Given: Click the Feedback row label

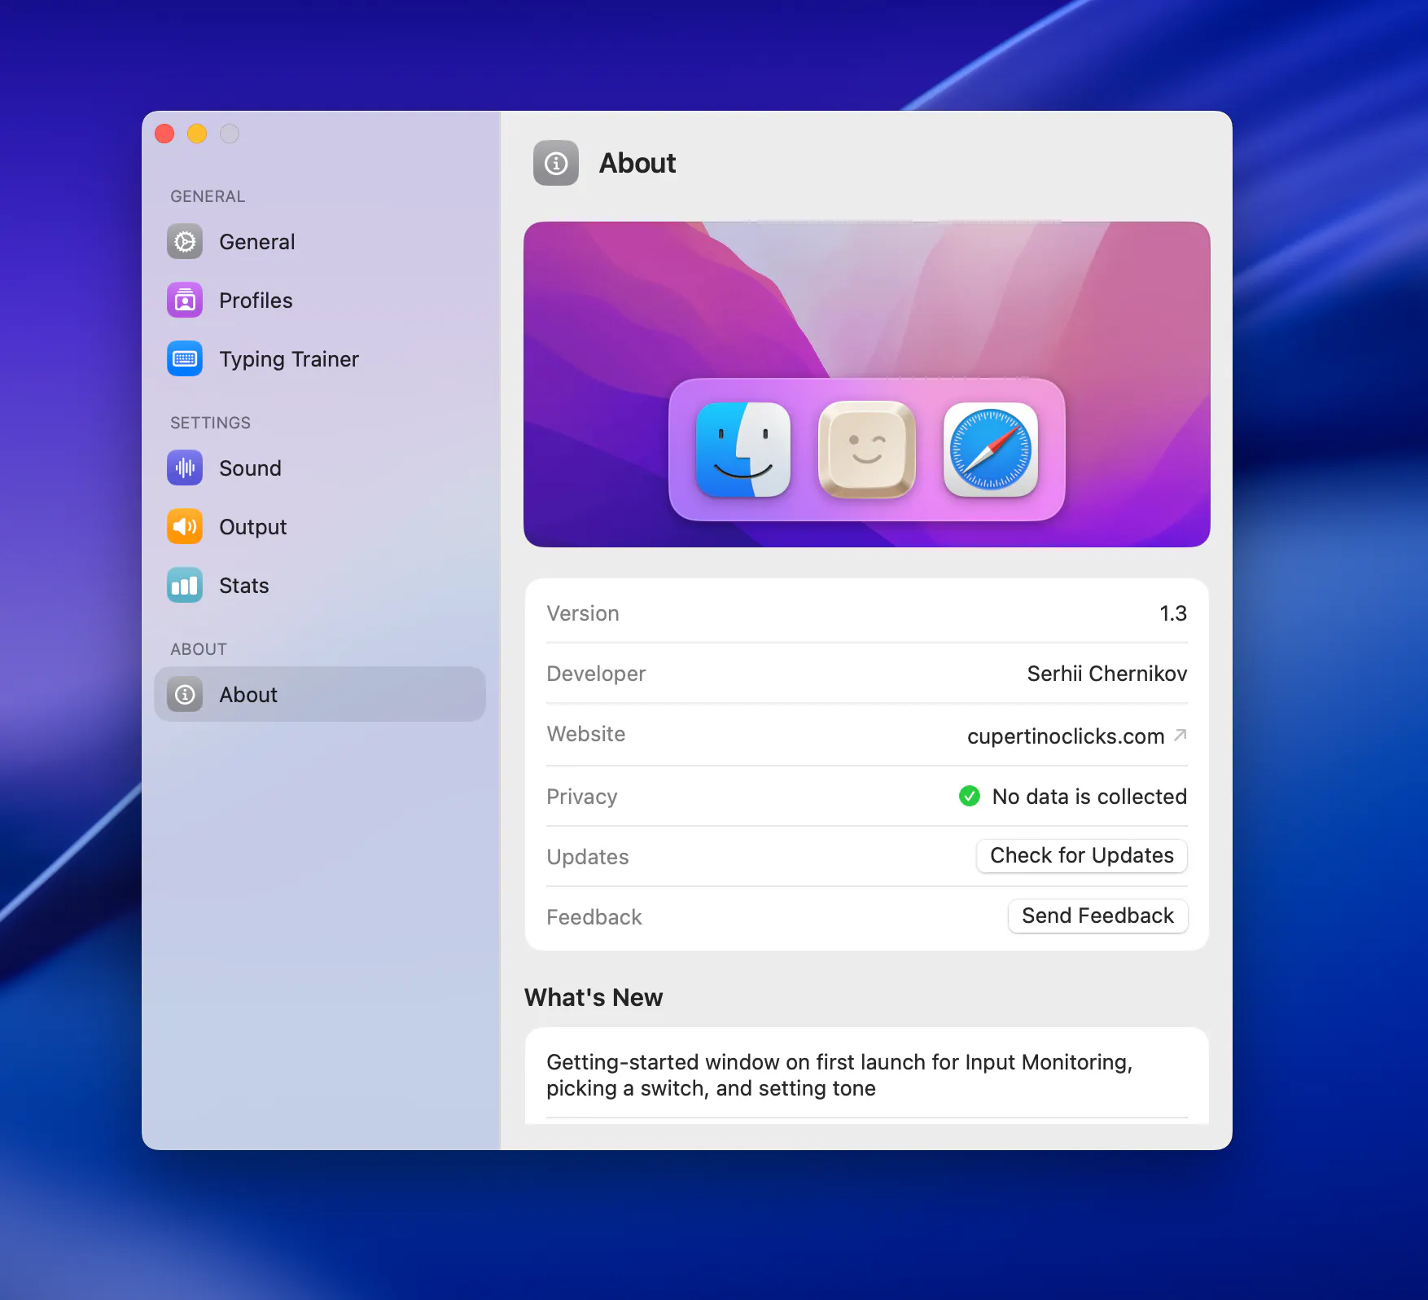Looking at the screenshot, I should click(594, 917).
